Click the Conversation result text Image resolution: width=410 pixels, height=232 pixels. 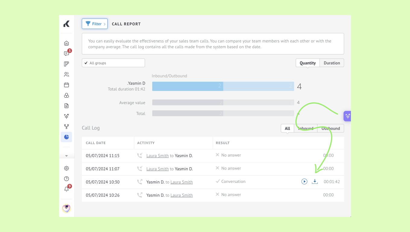[x=233, y=182]
